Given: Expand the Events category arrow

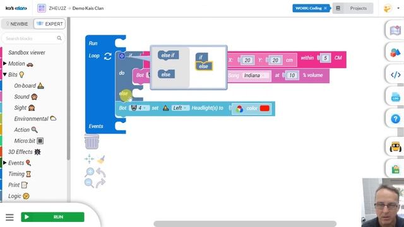Looking at the screenshot, I should pyautogui.click(x=4, y=163).
